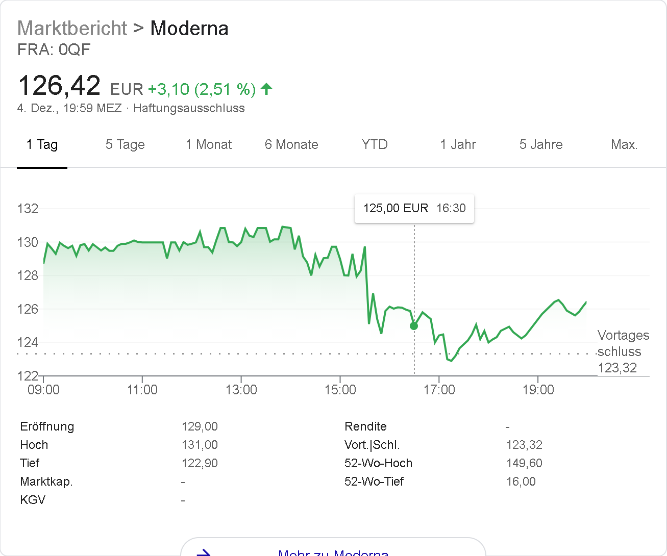Image resolution: width=667 pixels, height=556 pixels.
Task: Select the Max. time range tab
Action: [624, 145]
